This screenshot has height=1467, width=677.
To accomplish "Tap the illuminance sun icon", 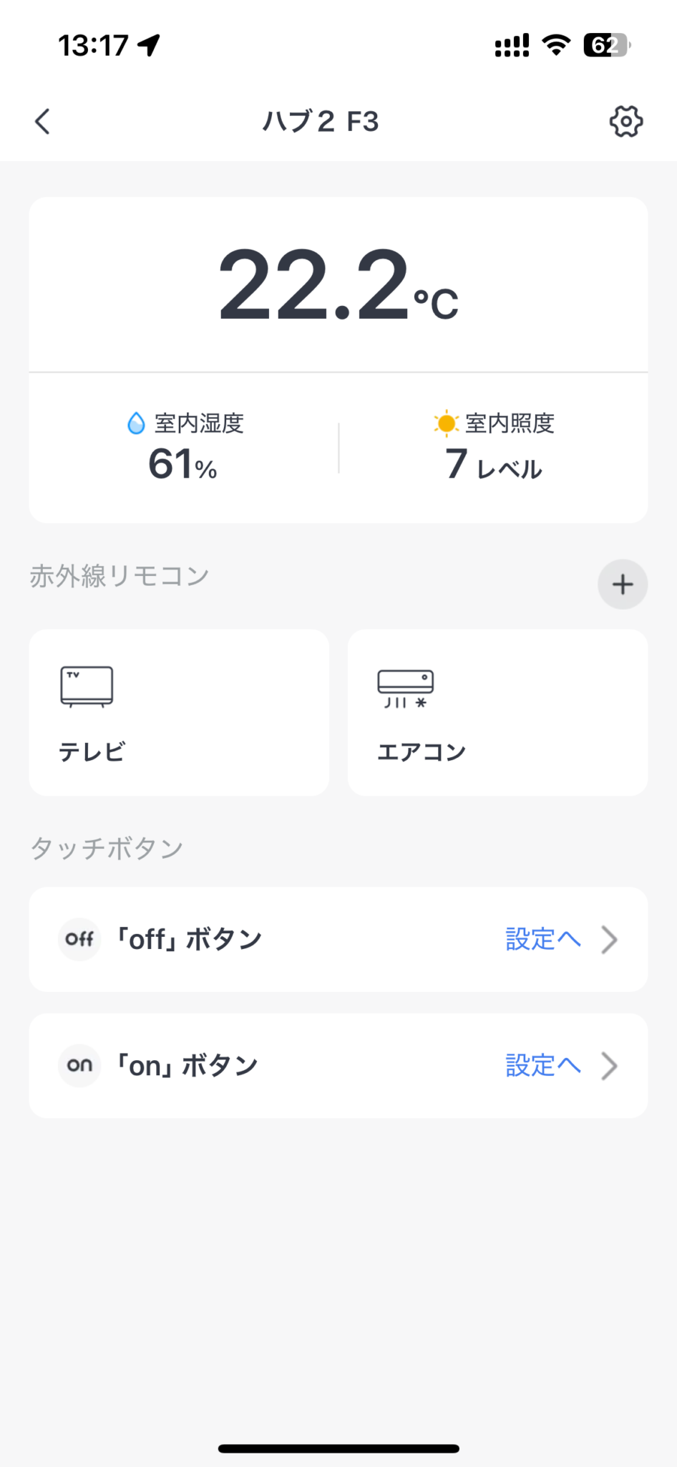I will coord(446,423).
